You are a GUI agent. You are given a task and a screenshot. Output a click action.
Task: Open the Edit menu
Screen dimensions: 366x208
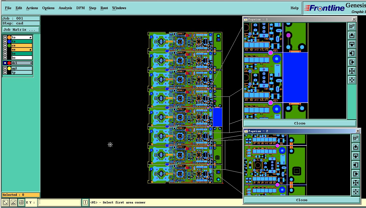[x=19, y=8]
